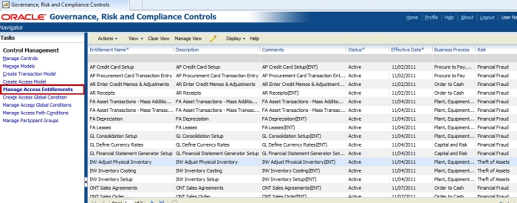Sort by Description column header
This screenshot has height=203, width=517.
187,50
